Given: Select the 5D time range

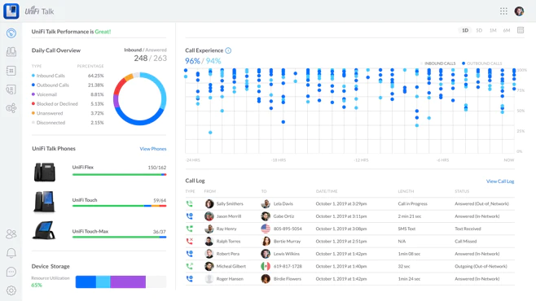Looking at the screenshot, I should point(479,30).
